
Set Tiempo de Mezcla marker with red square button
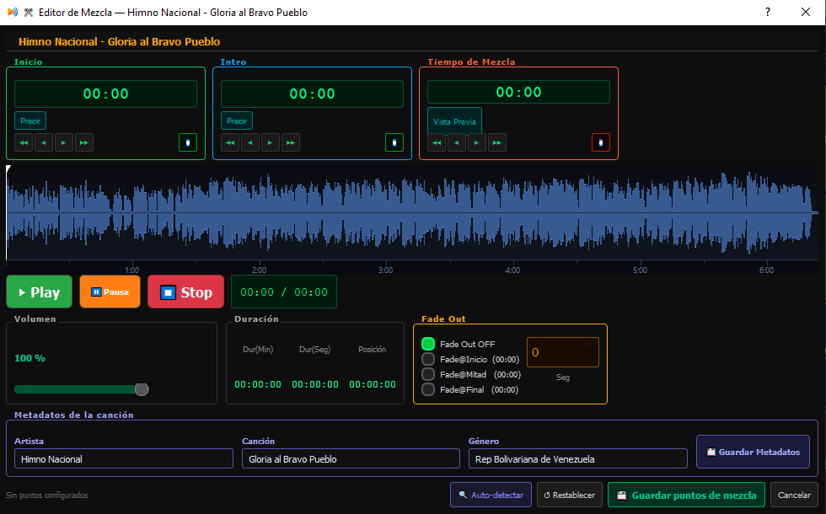(x=601, y=142)
